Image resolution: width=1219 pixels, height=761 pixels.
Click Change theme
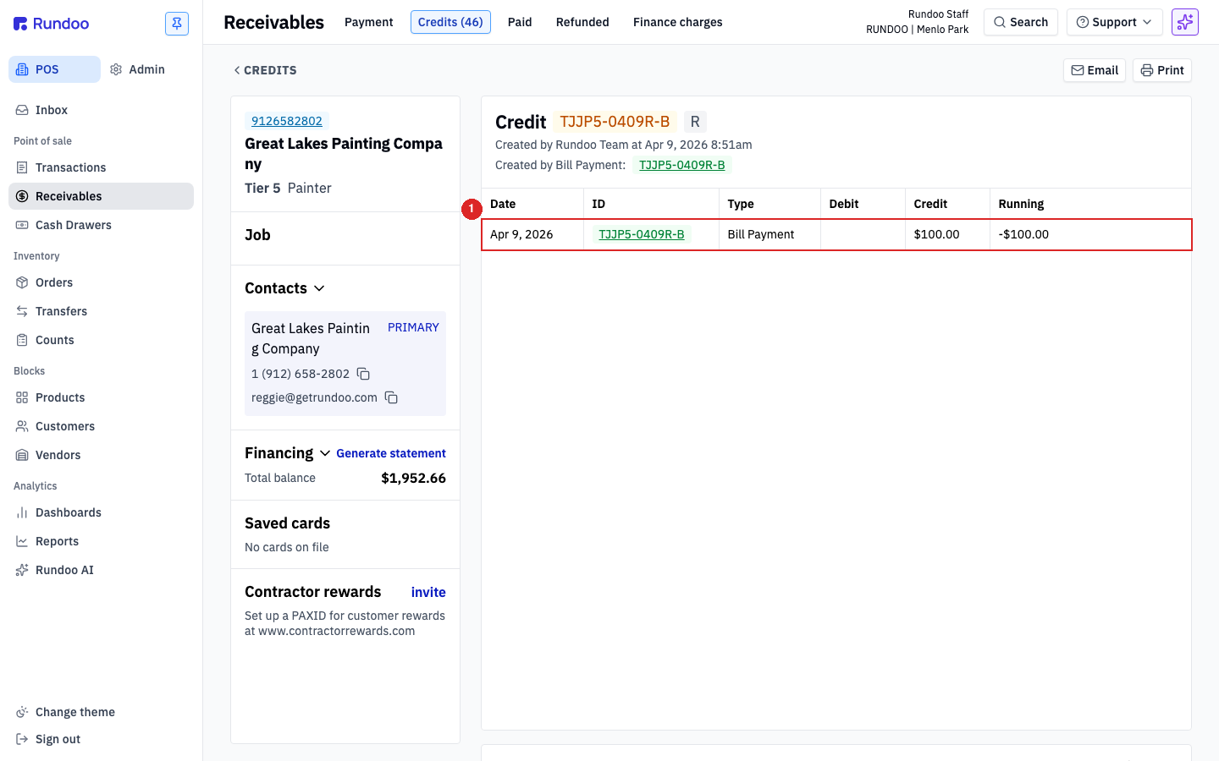click(x=101, y=712)
